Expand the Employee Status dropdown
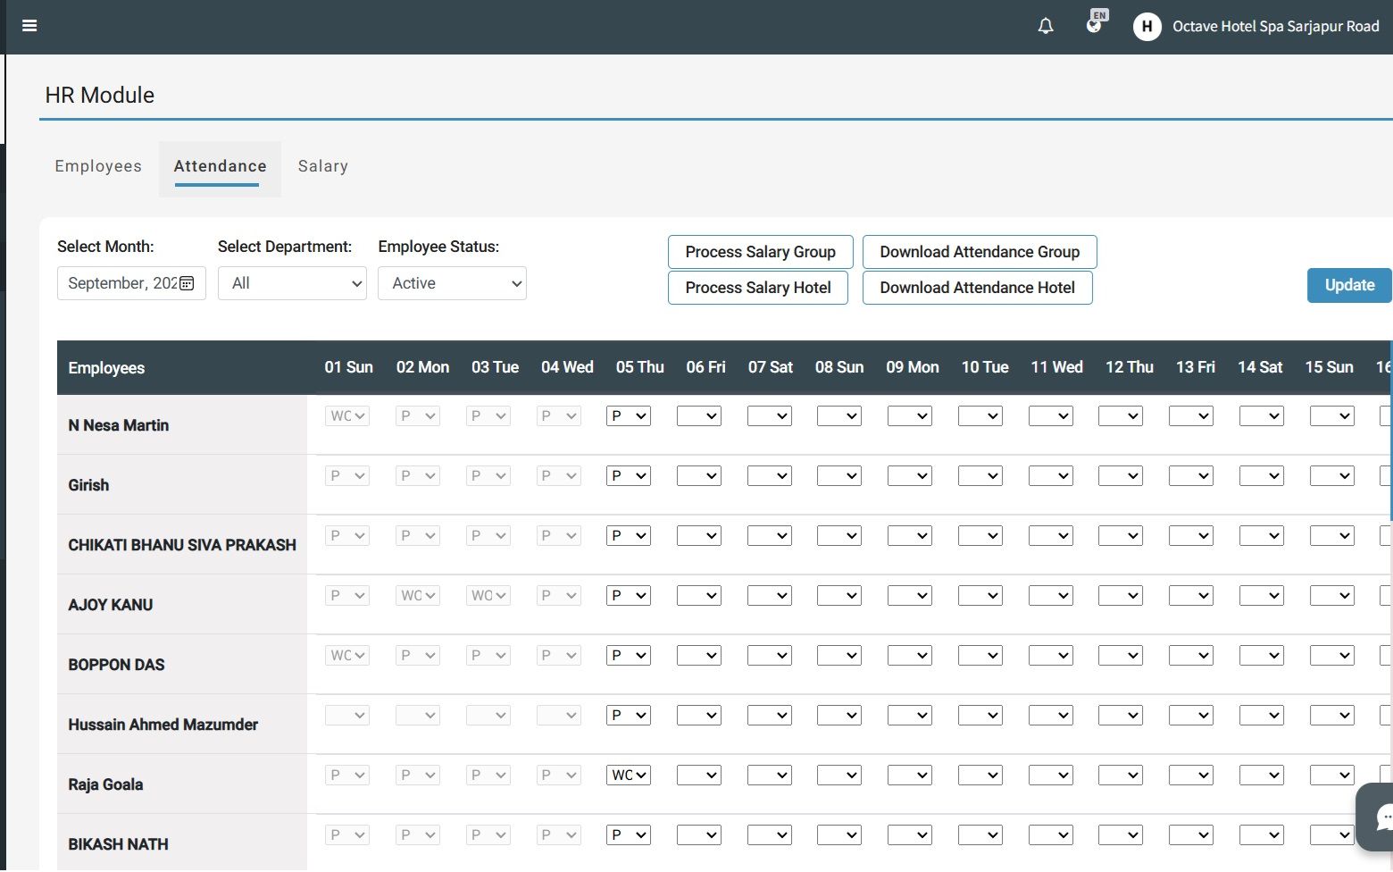The image size is (1393, 872). tap(452, 283)
